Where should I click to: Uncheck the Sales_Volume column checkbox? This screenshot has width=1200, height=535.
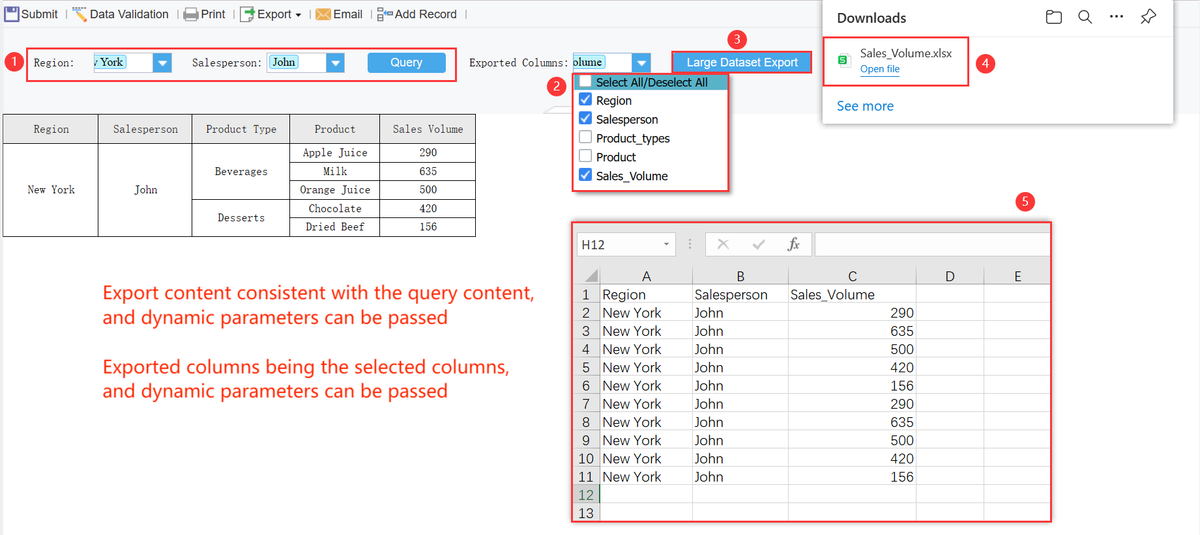tap(585, 175)
